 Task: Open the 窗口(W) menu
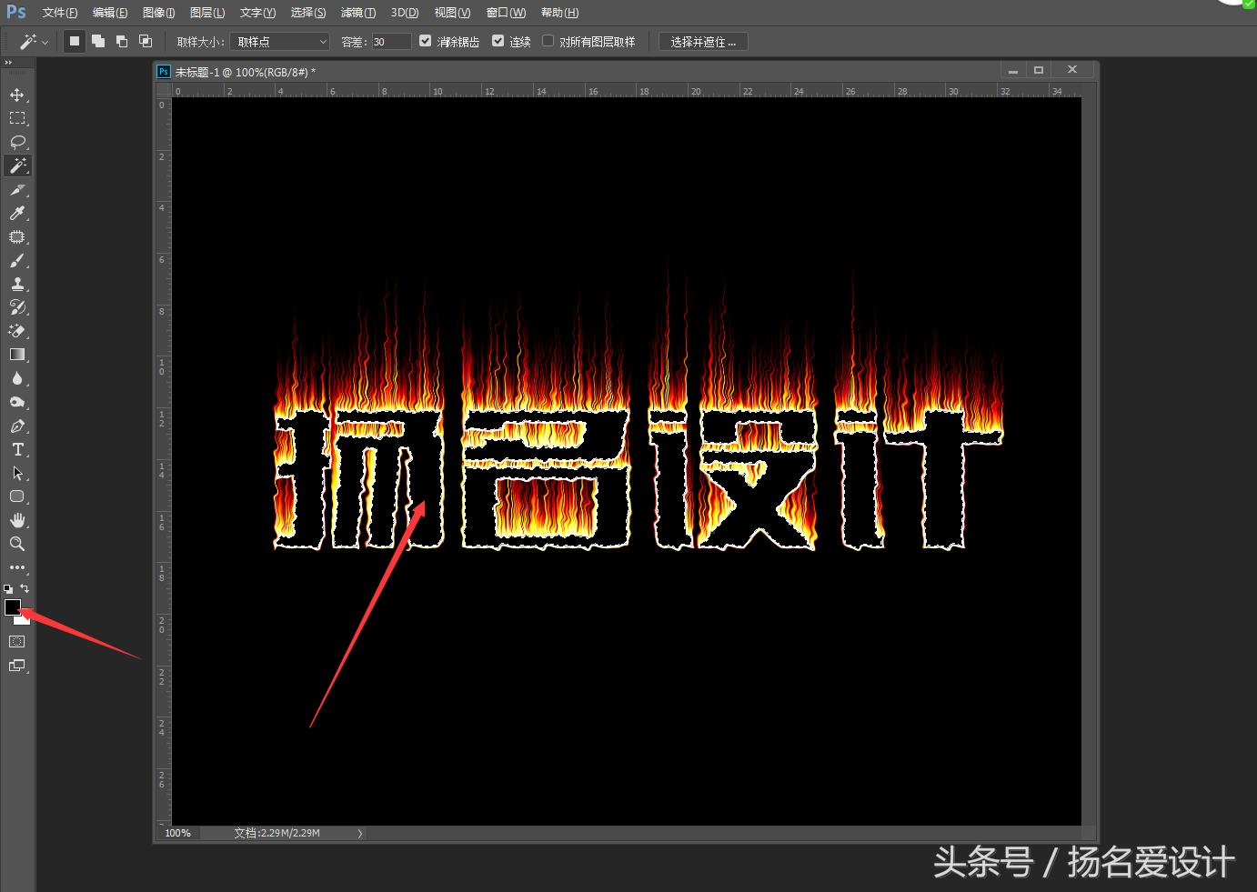506,13
